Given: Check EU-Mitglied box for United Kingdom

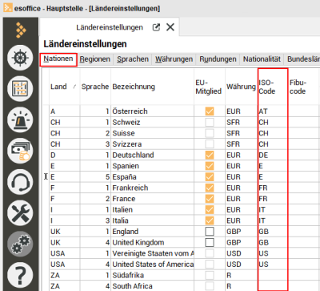Looking at the screenshot, I should click(x=210, y=242).
